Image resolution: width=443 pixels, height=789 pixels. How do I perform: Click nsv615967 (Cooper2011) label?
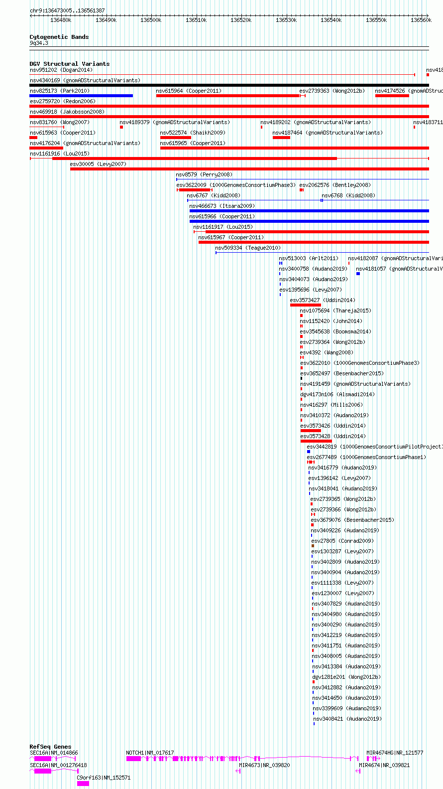pyautogui.click(x=231, y=237)
